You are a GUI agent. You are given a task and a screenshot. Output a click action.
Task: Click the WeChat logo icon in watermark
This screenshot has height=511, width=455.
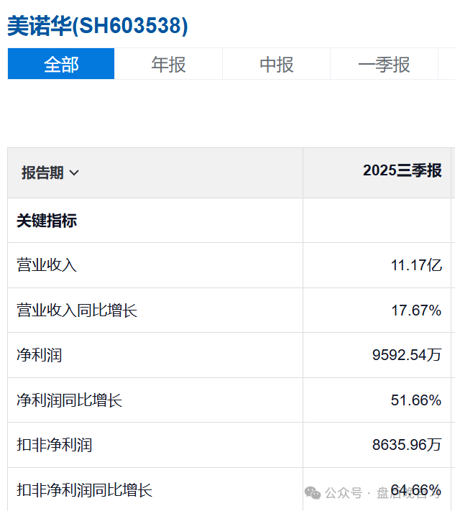coord(313,493)
